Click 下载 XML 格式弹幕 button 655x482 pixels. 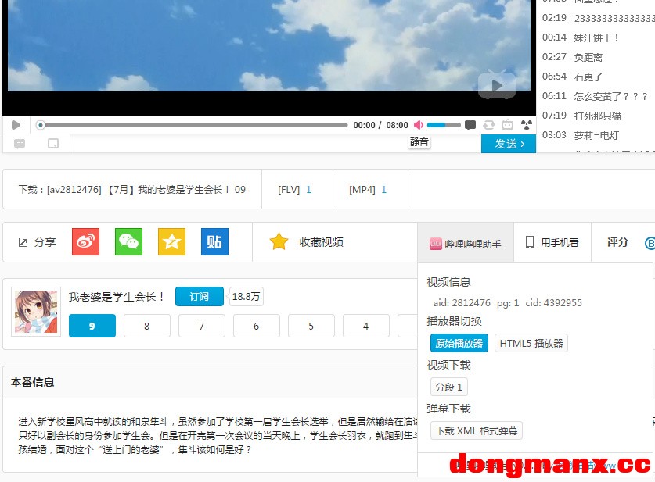point(477,430)
